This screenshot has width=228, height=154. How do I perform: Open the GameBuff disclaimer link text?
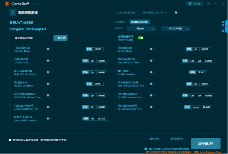174,149
